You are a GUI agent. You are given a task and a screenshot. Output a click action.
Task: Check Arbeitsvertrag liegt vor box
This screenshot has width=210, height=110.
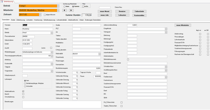(200, 34)
